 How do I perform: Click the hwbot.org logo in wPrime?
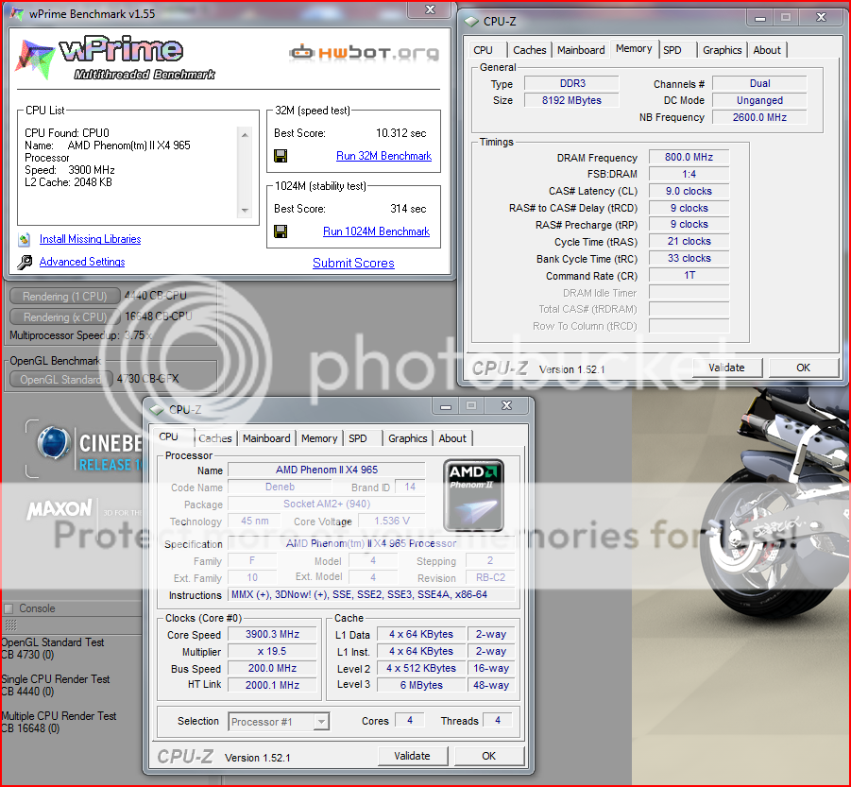(x=364, y=52)
